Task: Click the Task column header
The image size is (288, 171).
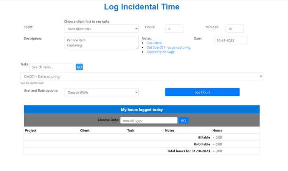Action: [x=131, y=130]
